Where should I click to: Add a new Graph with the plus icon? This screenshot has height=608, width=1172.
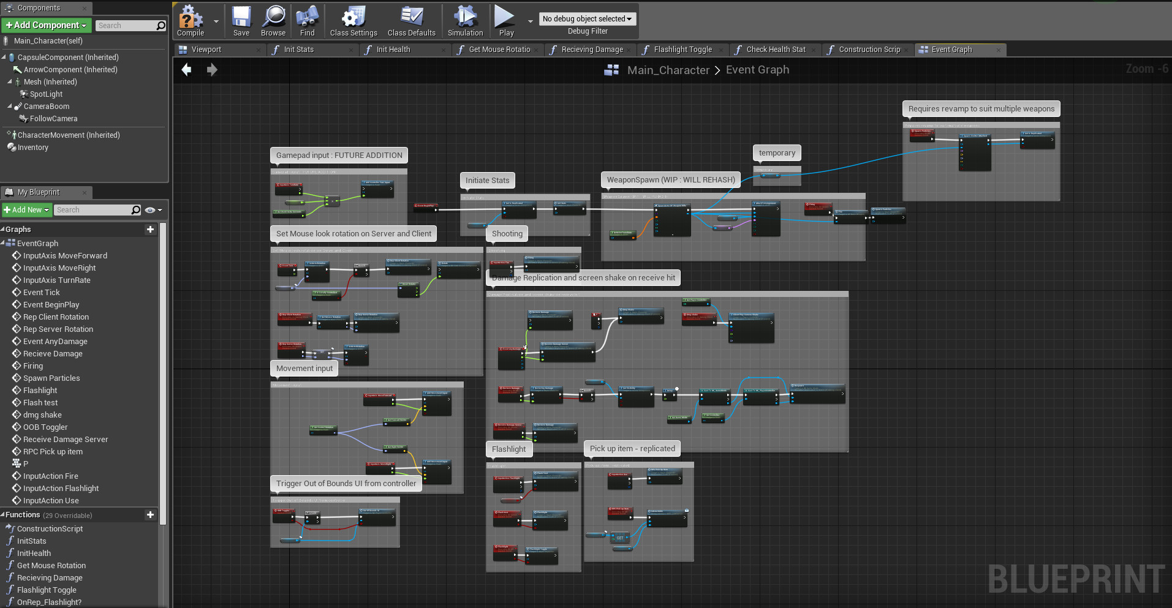coord(150,229)
